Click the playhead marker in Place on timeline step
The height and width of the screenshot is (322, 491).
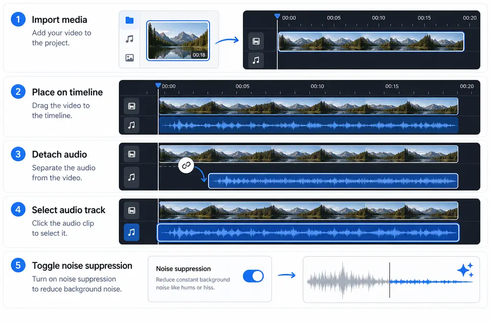158,85
